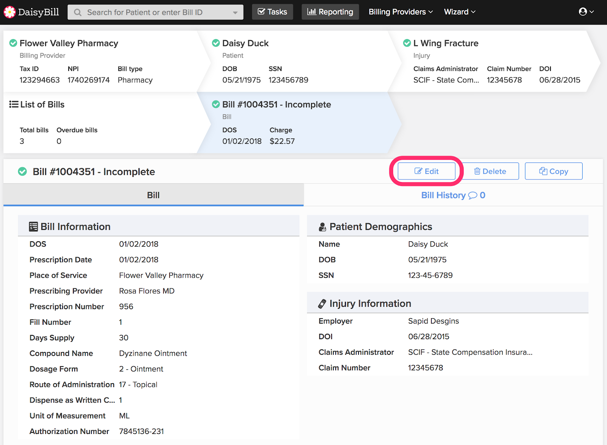
Task: Click the Bill History comment bubble icon
Action: [473, 195]
